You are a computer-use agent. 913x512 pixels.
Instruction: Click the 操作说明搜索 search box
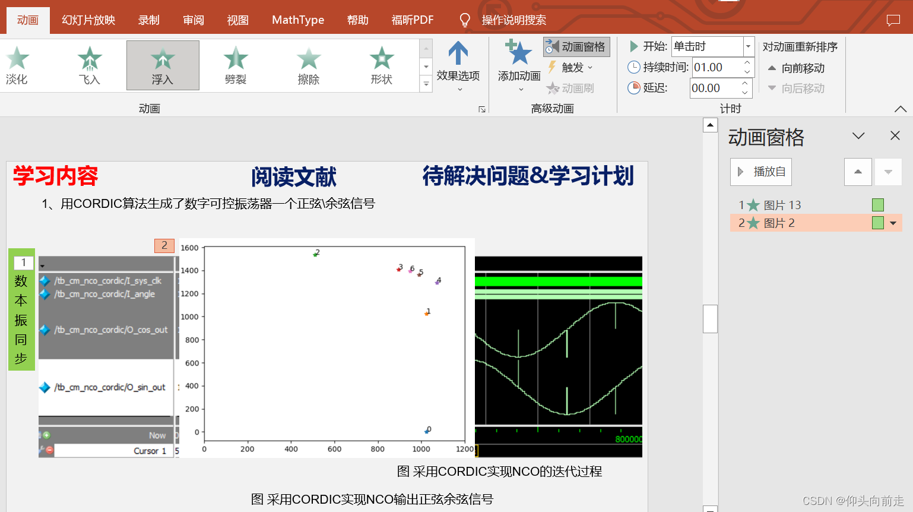pyautogui.click(x=513, y=20)
